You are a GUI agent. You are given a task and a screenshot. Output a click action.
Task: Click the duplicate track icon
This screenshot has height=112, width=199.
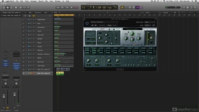click(30, 16)
